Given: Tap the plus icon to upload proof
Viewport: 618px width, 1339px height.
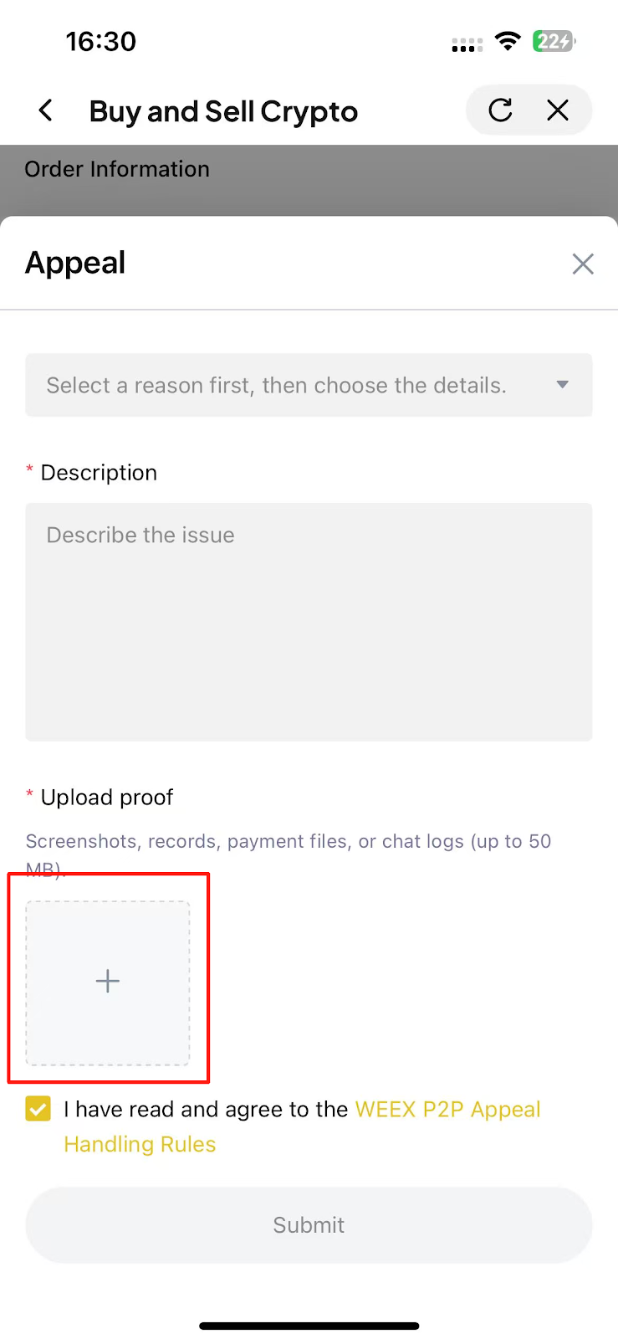Looking at the screenshot, I should pyautogui.click(x=108, y=982).
